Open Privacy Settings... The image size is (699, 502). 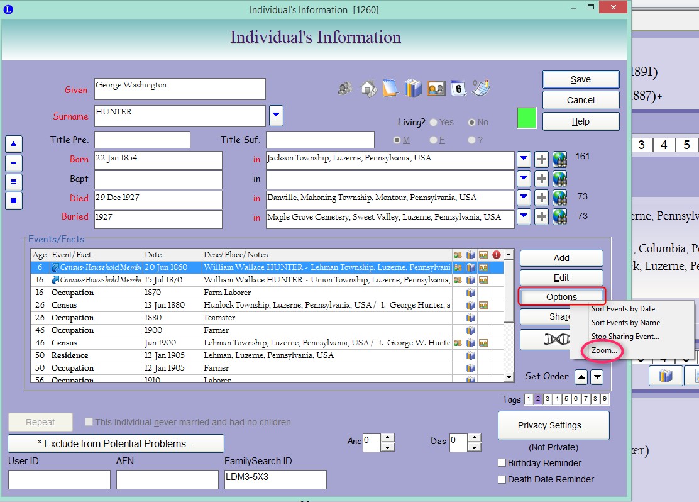pyautogui.click(x=553, y=425)
